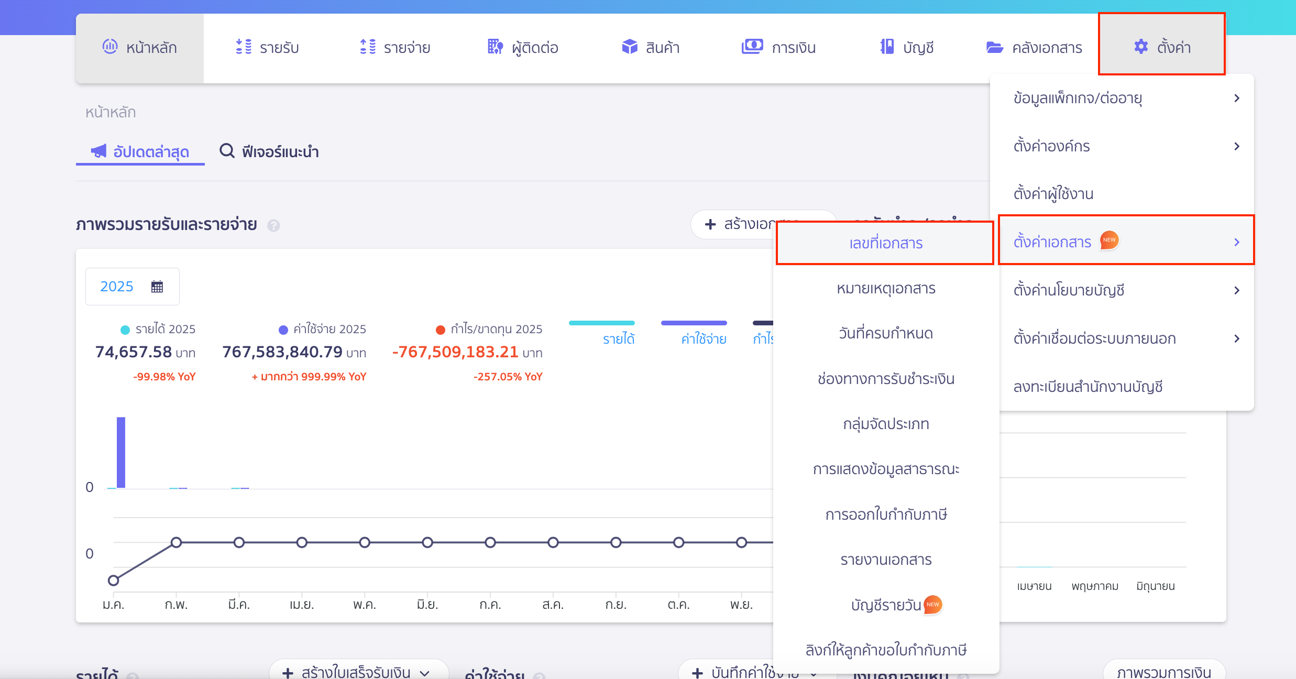This screenshot has height=679, width=1296.
Task: Open the หน้าหลัก home tab
Action: [x=139, y=48]
